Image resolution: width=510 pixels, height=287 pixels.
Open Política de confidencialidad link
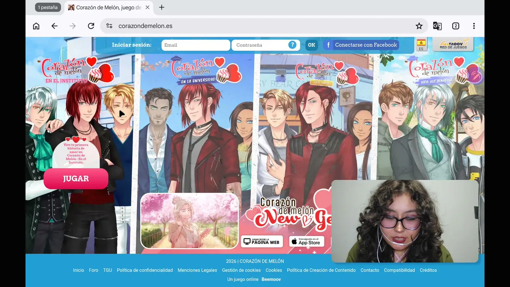(145, 270)
